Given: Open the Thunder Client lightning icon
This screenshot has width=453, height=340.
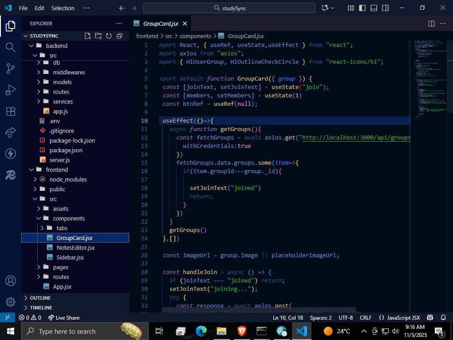Looking at the screenshot, I should tap(11, 154).
